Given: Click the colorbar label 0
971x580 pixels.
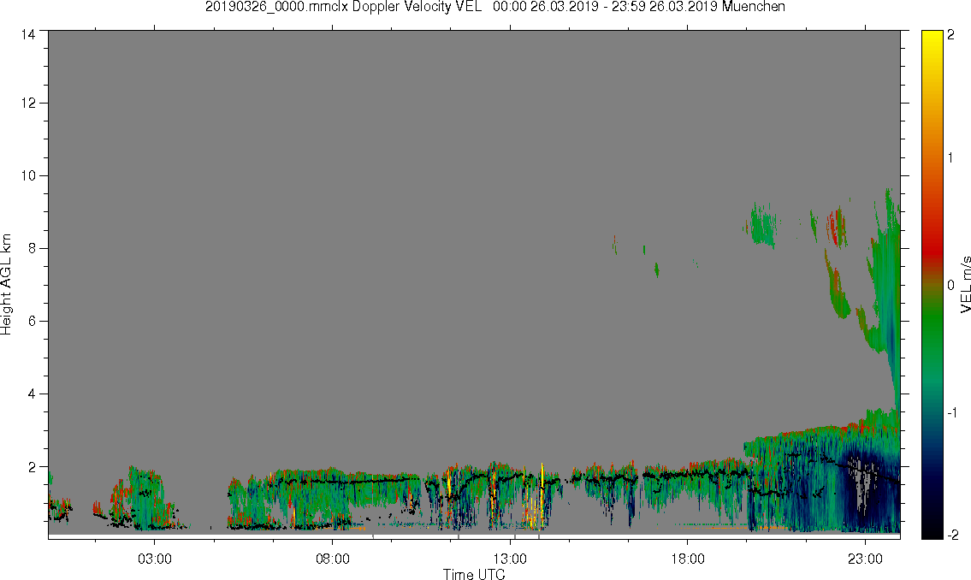Looking at the screenshot, I should 951,286.
